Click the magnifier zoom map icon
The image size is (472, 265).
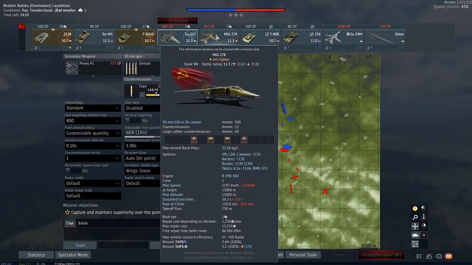415,217
